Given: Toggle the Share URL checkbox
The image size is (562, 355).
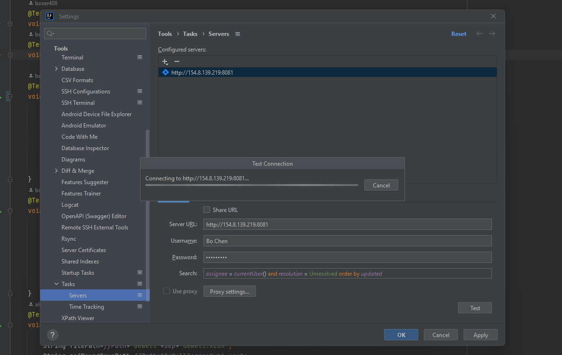Looking at the screenshot, I should click(x=206, y=210).
